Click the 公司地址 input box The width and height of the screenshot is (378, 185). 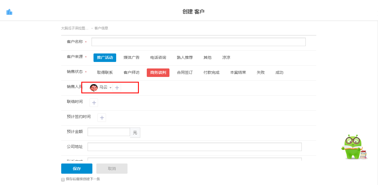point(194,147)
